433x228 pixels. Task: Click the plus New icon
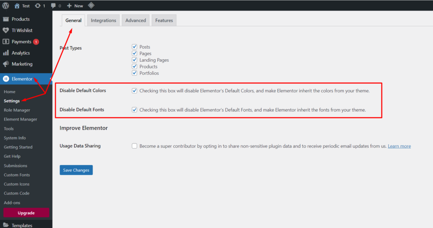coord(69,6)
